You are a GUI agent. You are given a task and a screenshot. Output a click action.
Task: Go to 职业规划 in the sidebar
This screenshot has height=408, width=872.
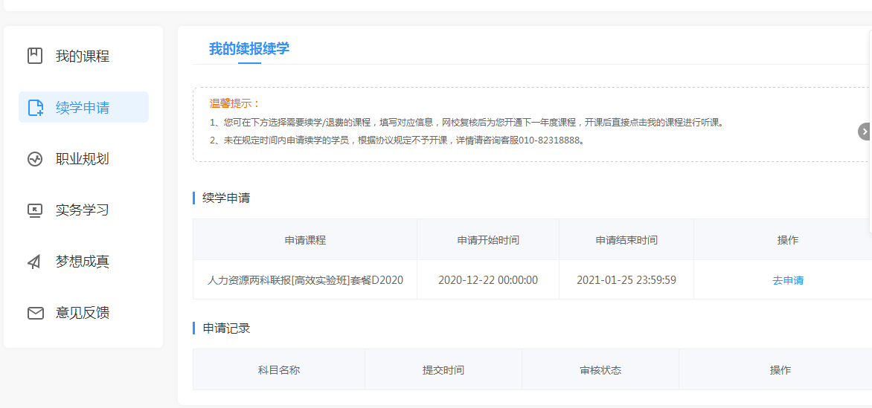pyautogui.click(x=83, y=159)
